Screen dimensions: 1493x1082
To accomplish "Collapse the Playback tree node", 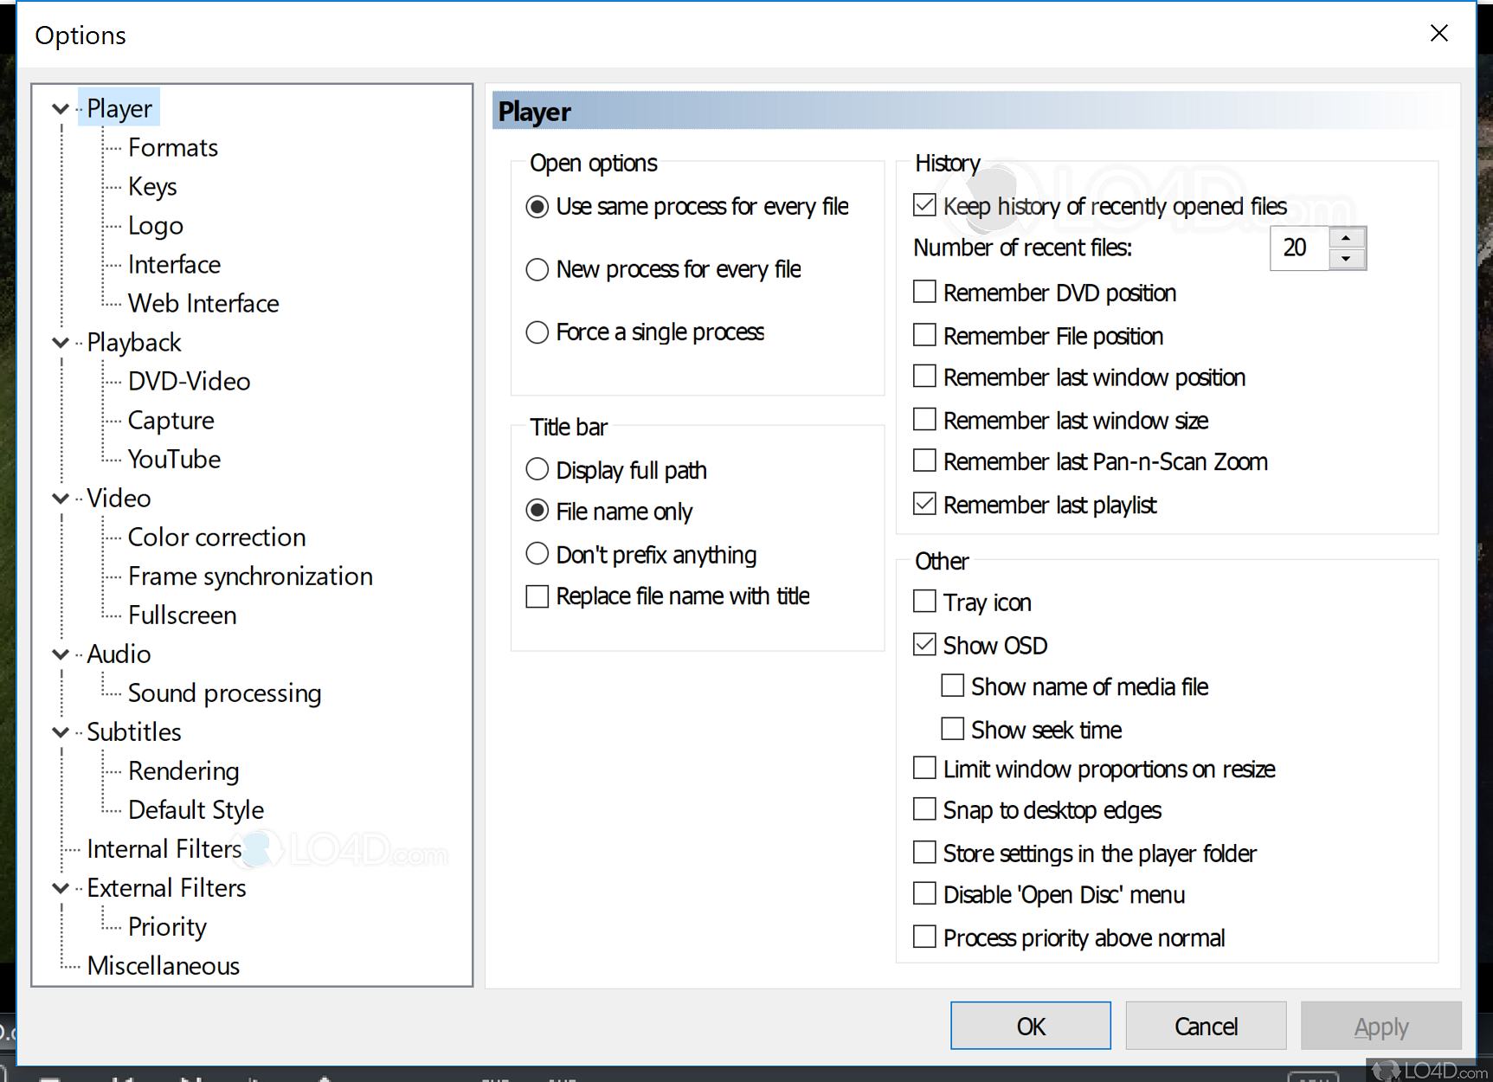I will click(61, 343).
